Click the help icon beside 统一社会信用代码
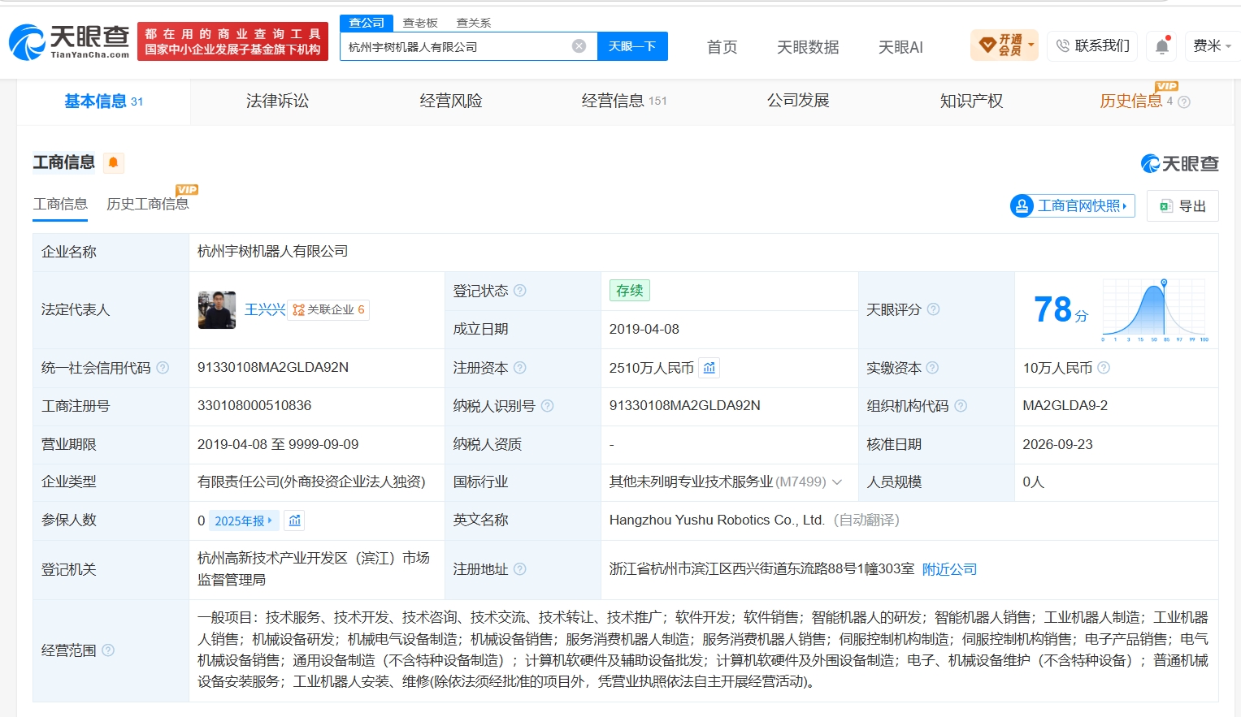The height and width of the screenshot is (717, 1241). point(163,368)
